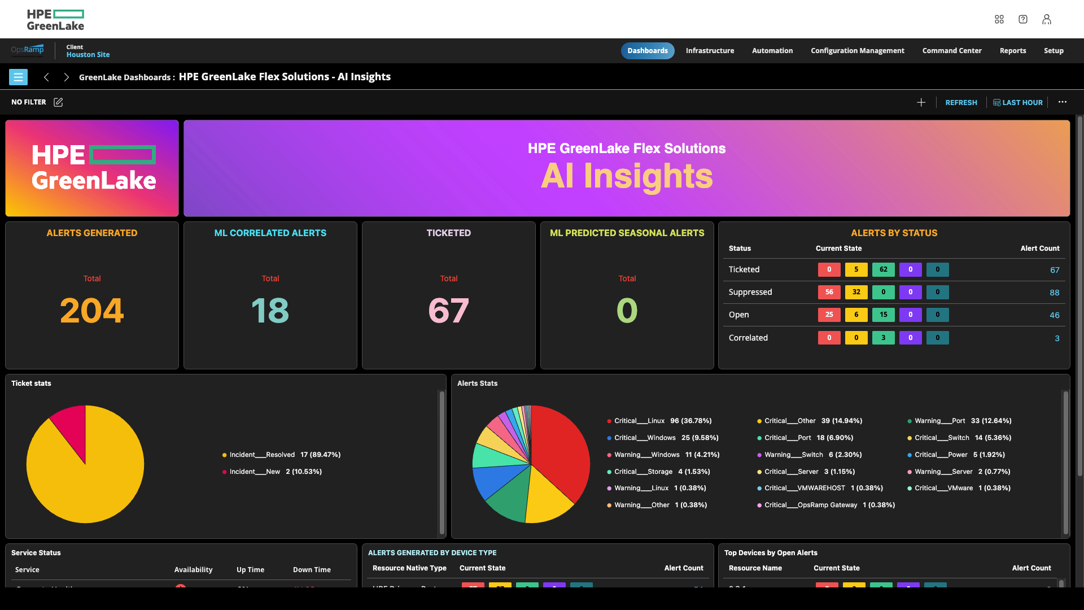Viewport: 1084px width, 610px height.
Task: Click the Correlated row alert count 3
Action: click(x=1057, y=338)
